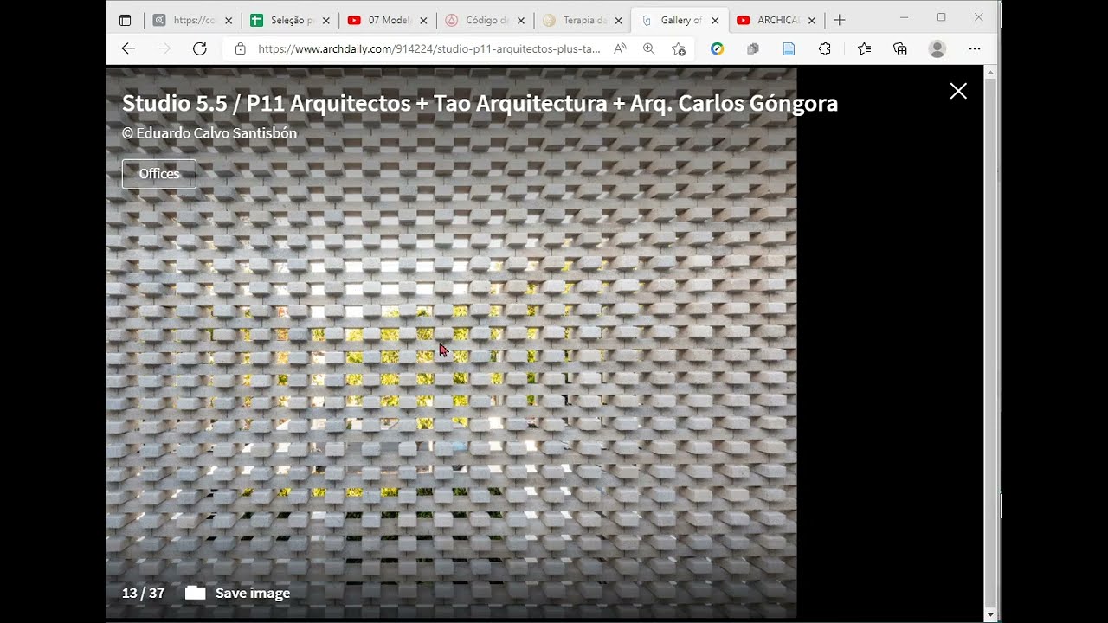Open the tab actions menu icon
Viewport: 1108px width, 623px height.
126,20
